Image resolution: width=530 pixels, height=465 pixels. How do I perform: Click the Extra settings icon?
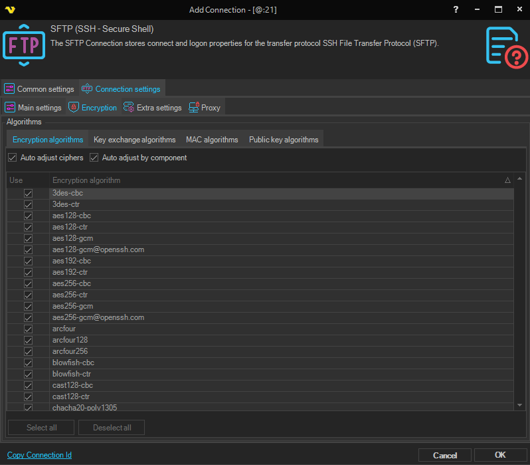129,108
